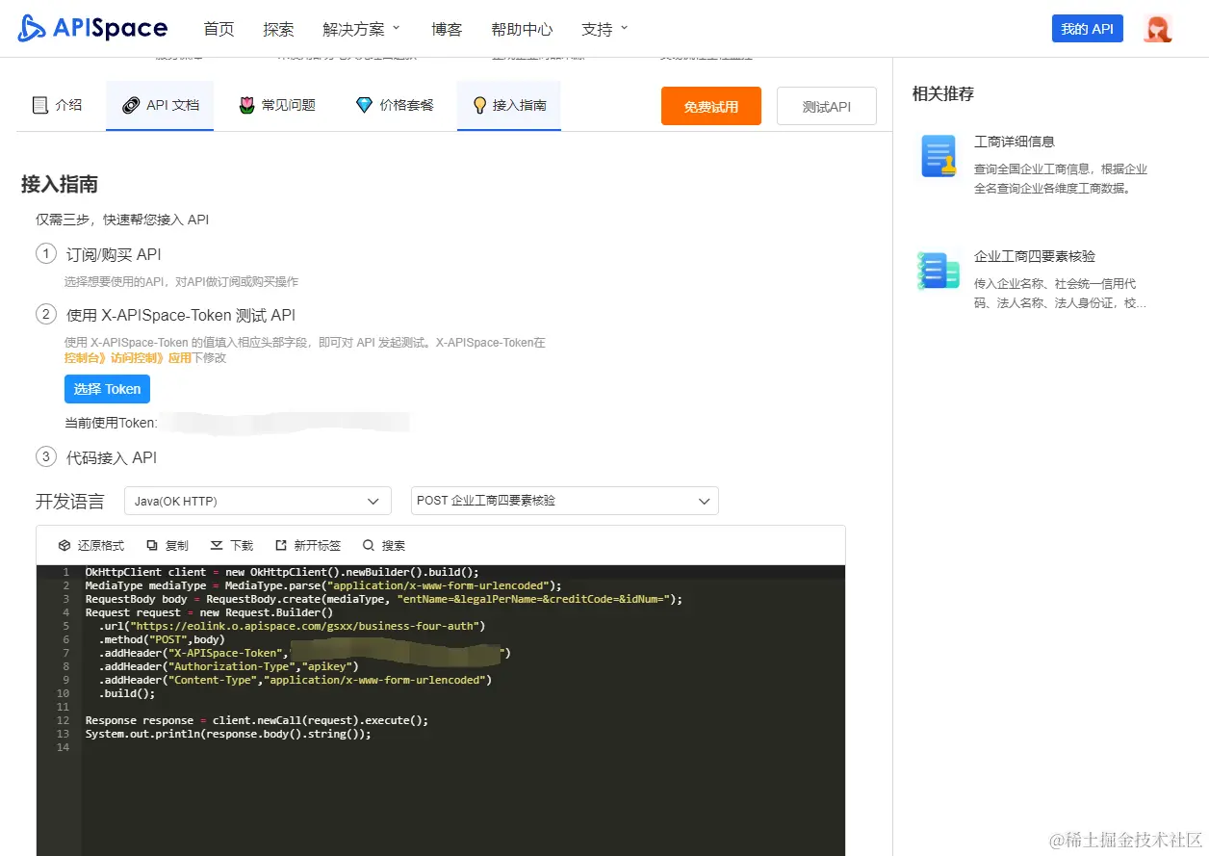
Task: Open the 企业工商四要素核验 recommendation title
Action: coord(1035,257)
